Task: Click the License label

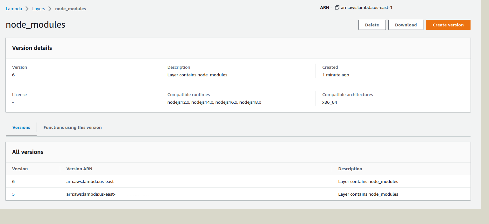Action: (19, 94)
